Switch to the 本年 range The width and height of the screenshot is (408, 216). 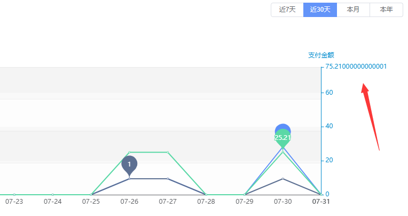(386, 10)
